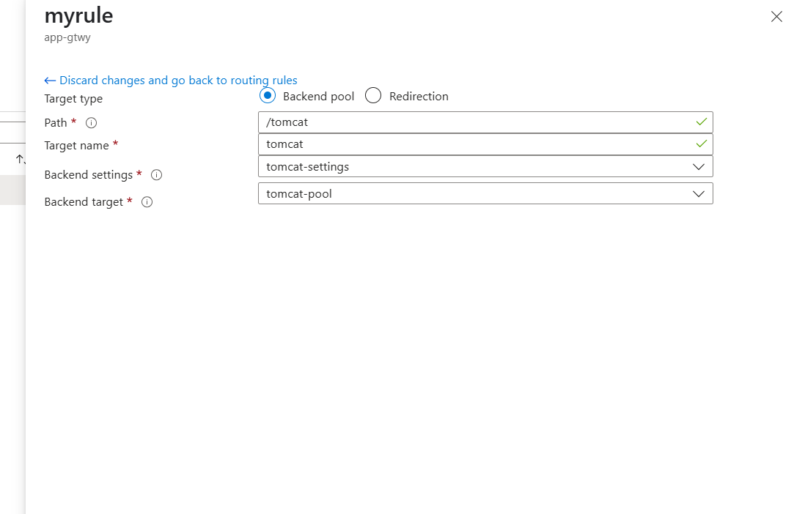Click the sort arrows icon at left edge
This screenshot has height=514, width=794.
pyautogui.click(x=21, y=158)
